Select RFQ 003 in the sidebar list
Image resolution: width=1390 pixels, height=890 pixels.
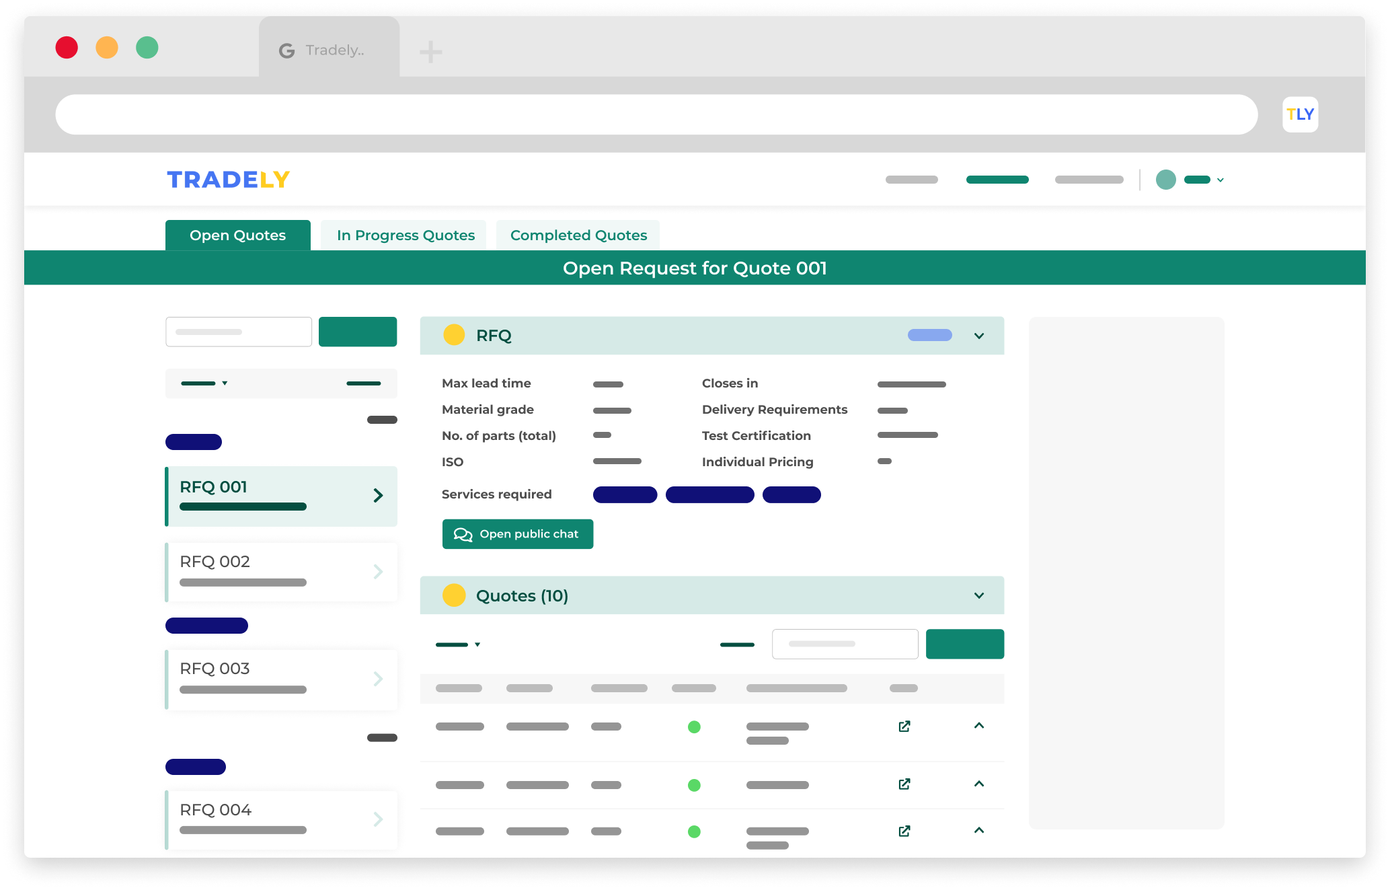(x=281, y=679)
